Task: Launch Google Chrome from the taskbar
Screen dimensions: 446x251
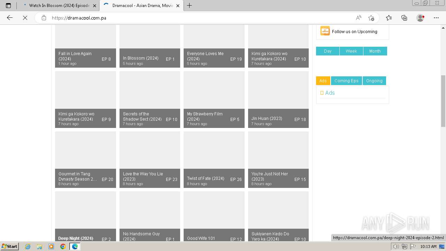Action: [x=63, y=246]
